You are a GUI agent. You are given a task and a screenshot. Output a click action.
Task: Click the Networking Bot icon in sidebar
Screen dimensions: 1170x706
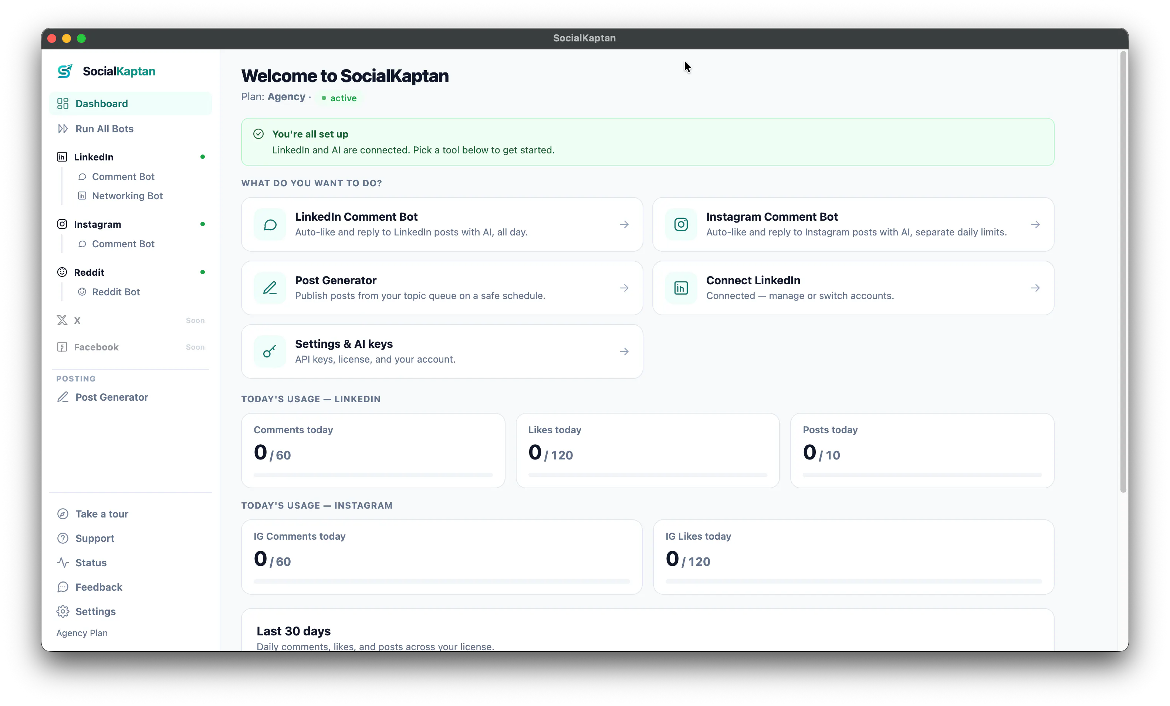point(82,196)
